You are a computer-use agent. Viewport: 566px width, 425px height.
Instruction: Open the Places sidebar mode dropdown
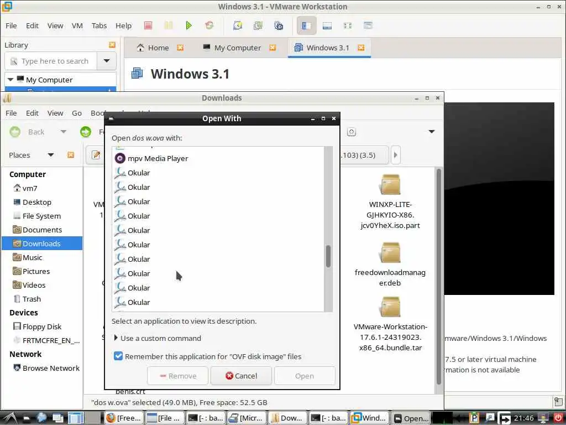[x=50, y=155]
